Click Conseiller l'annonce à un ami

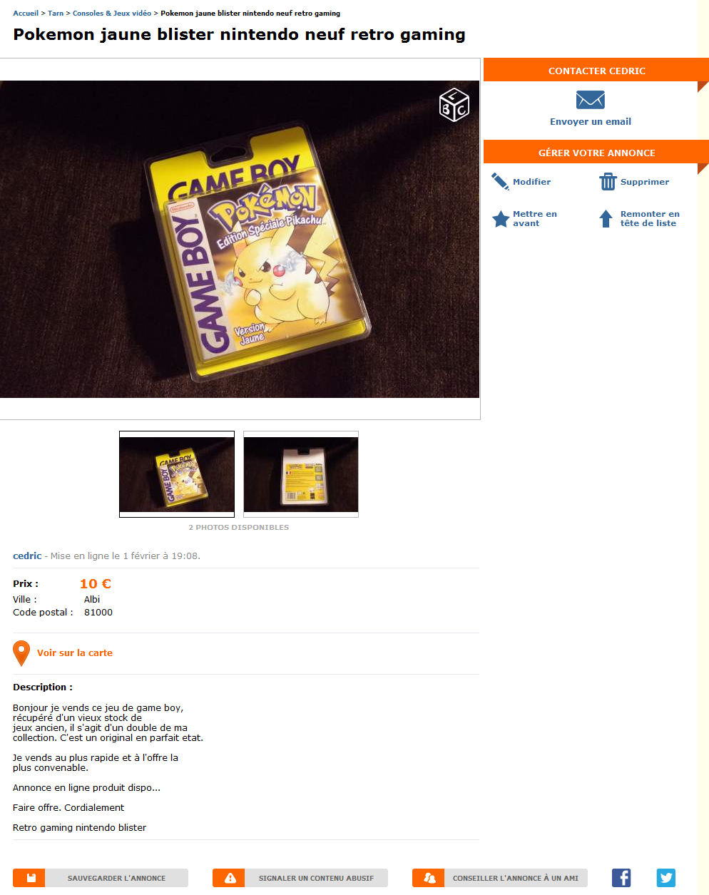[x=500, y=878]
